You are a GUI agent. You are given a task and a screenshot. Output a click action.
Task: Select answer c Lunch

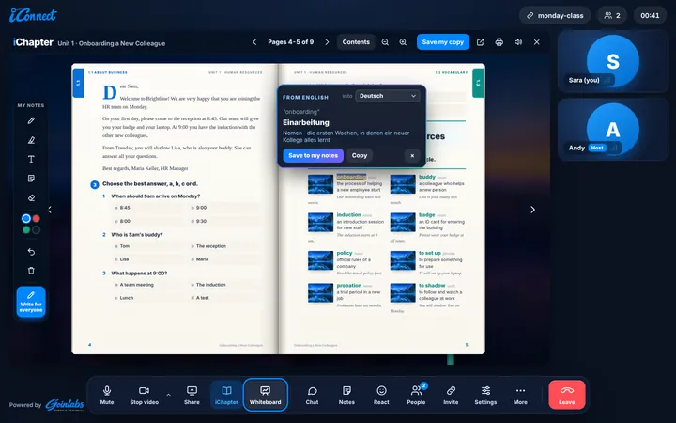tap(148, 298)
